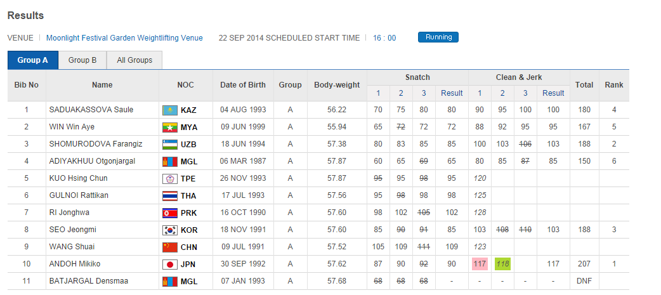This screenshot has width=661, height=295.
Task: Click athlete name ANDOH Mikiko
Action: [x=75, y=264]
